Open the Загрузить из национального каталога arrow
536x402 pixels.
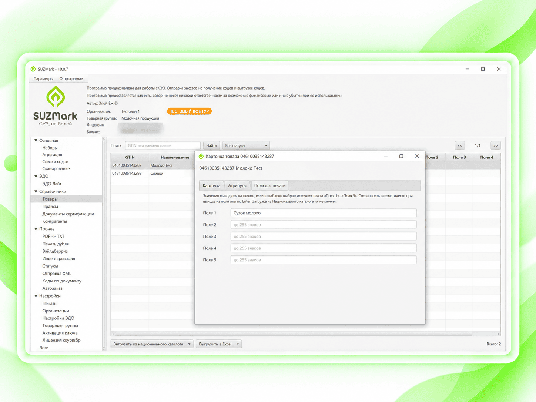pos(189,344)
